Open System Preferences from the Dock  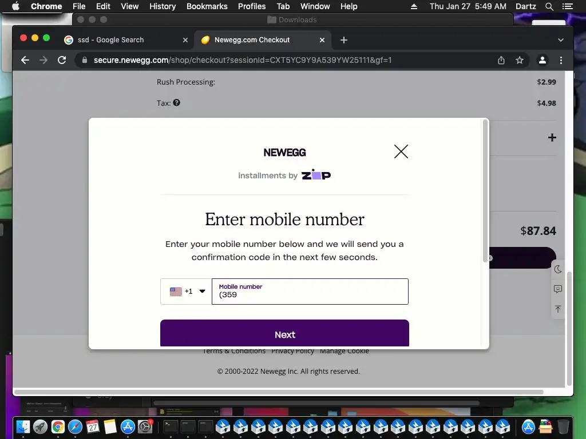145,426
